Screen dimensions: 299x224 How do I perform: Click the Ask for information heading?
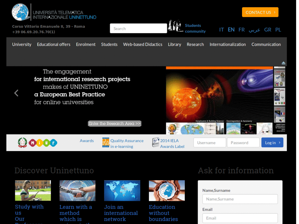(236, 170)
